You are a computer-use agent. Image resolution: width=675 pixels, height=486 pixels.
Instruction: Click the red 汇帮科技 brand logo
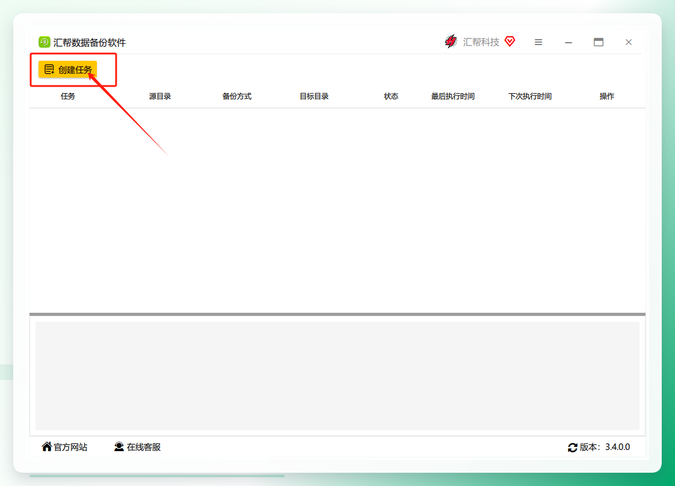[x=451, y=42]
